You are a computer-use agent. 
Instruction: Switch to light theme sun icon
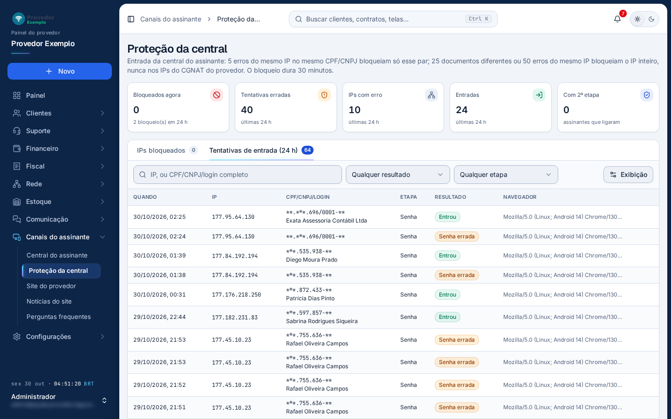637,19
